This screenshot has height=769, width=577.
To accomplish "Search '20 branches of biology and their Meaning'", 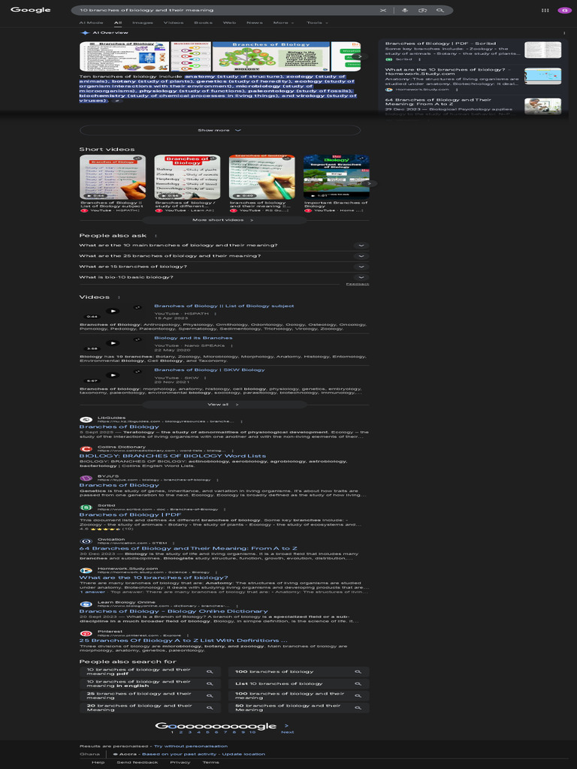I will (150, 707).
